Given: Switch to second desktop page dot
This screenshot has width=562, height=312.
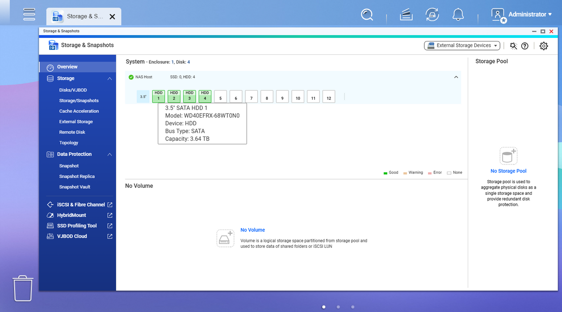Looking at the screenshot, I should (x=338, y=307).
